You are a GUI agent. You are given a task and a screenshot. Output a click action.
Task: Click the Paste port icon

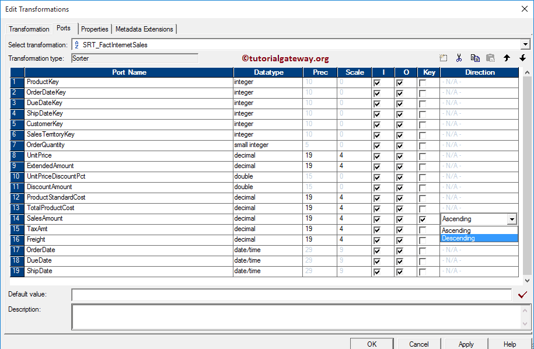coord(491,58)
